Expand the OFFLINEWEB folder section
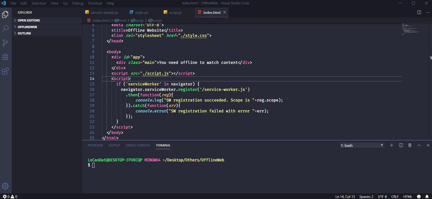 coord(27,27)
